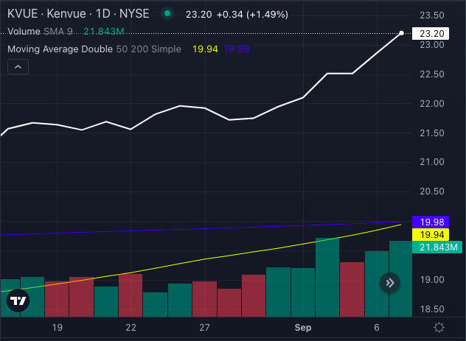
Task: Click the Sep label on time axis
Action: pos(303,327)
